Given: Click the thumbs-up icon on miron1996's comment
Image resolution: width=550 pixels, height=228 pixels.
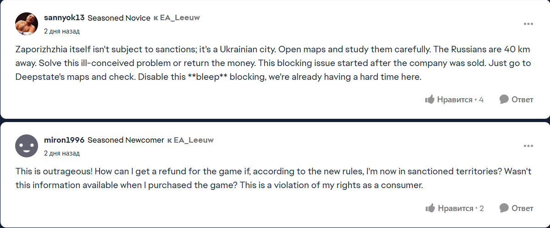Looking at the screenshot, I should coord(430,208).
